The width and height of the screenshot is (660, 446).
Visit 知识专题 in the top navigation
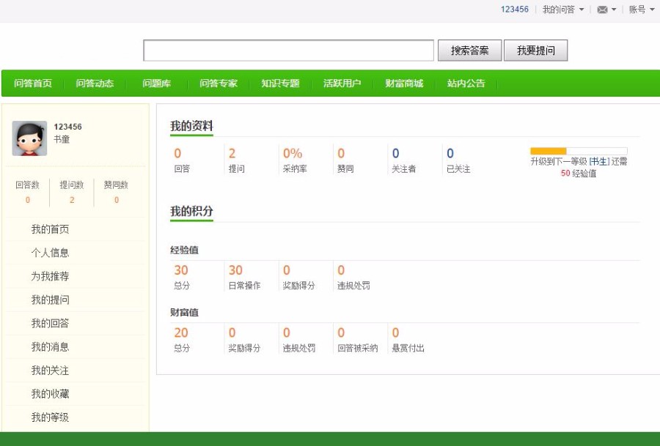[x=279, y=83]
